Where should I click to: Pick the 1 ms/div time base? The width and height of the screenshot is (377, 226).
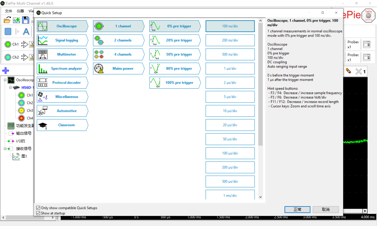[230, 195]
